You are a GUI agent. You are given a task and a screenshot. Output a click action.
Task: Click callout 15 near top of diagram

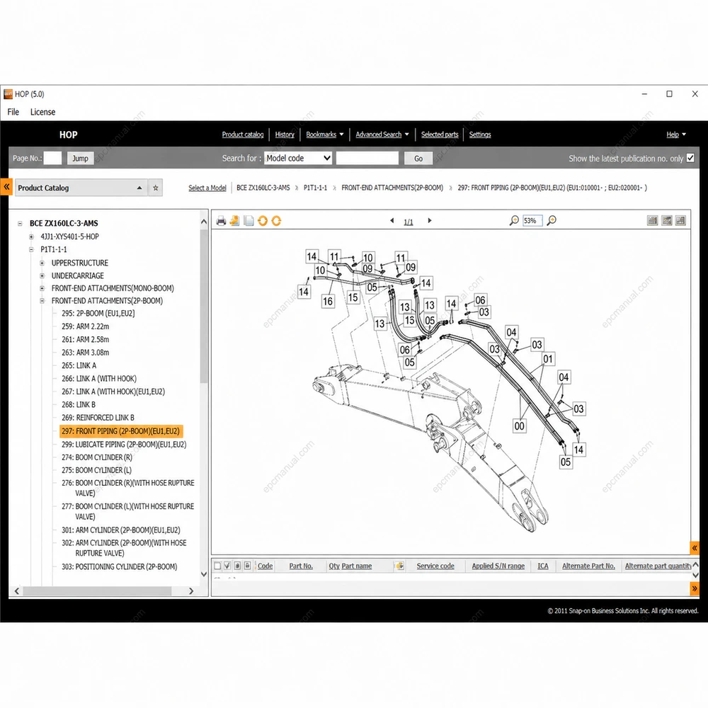pos(353,297)
